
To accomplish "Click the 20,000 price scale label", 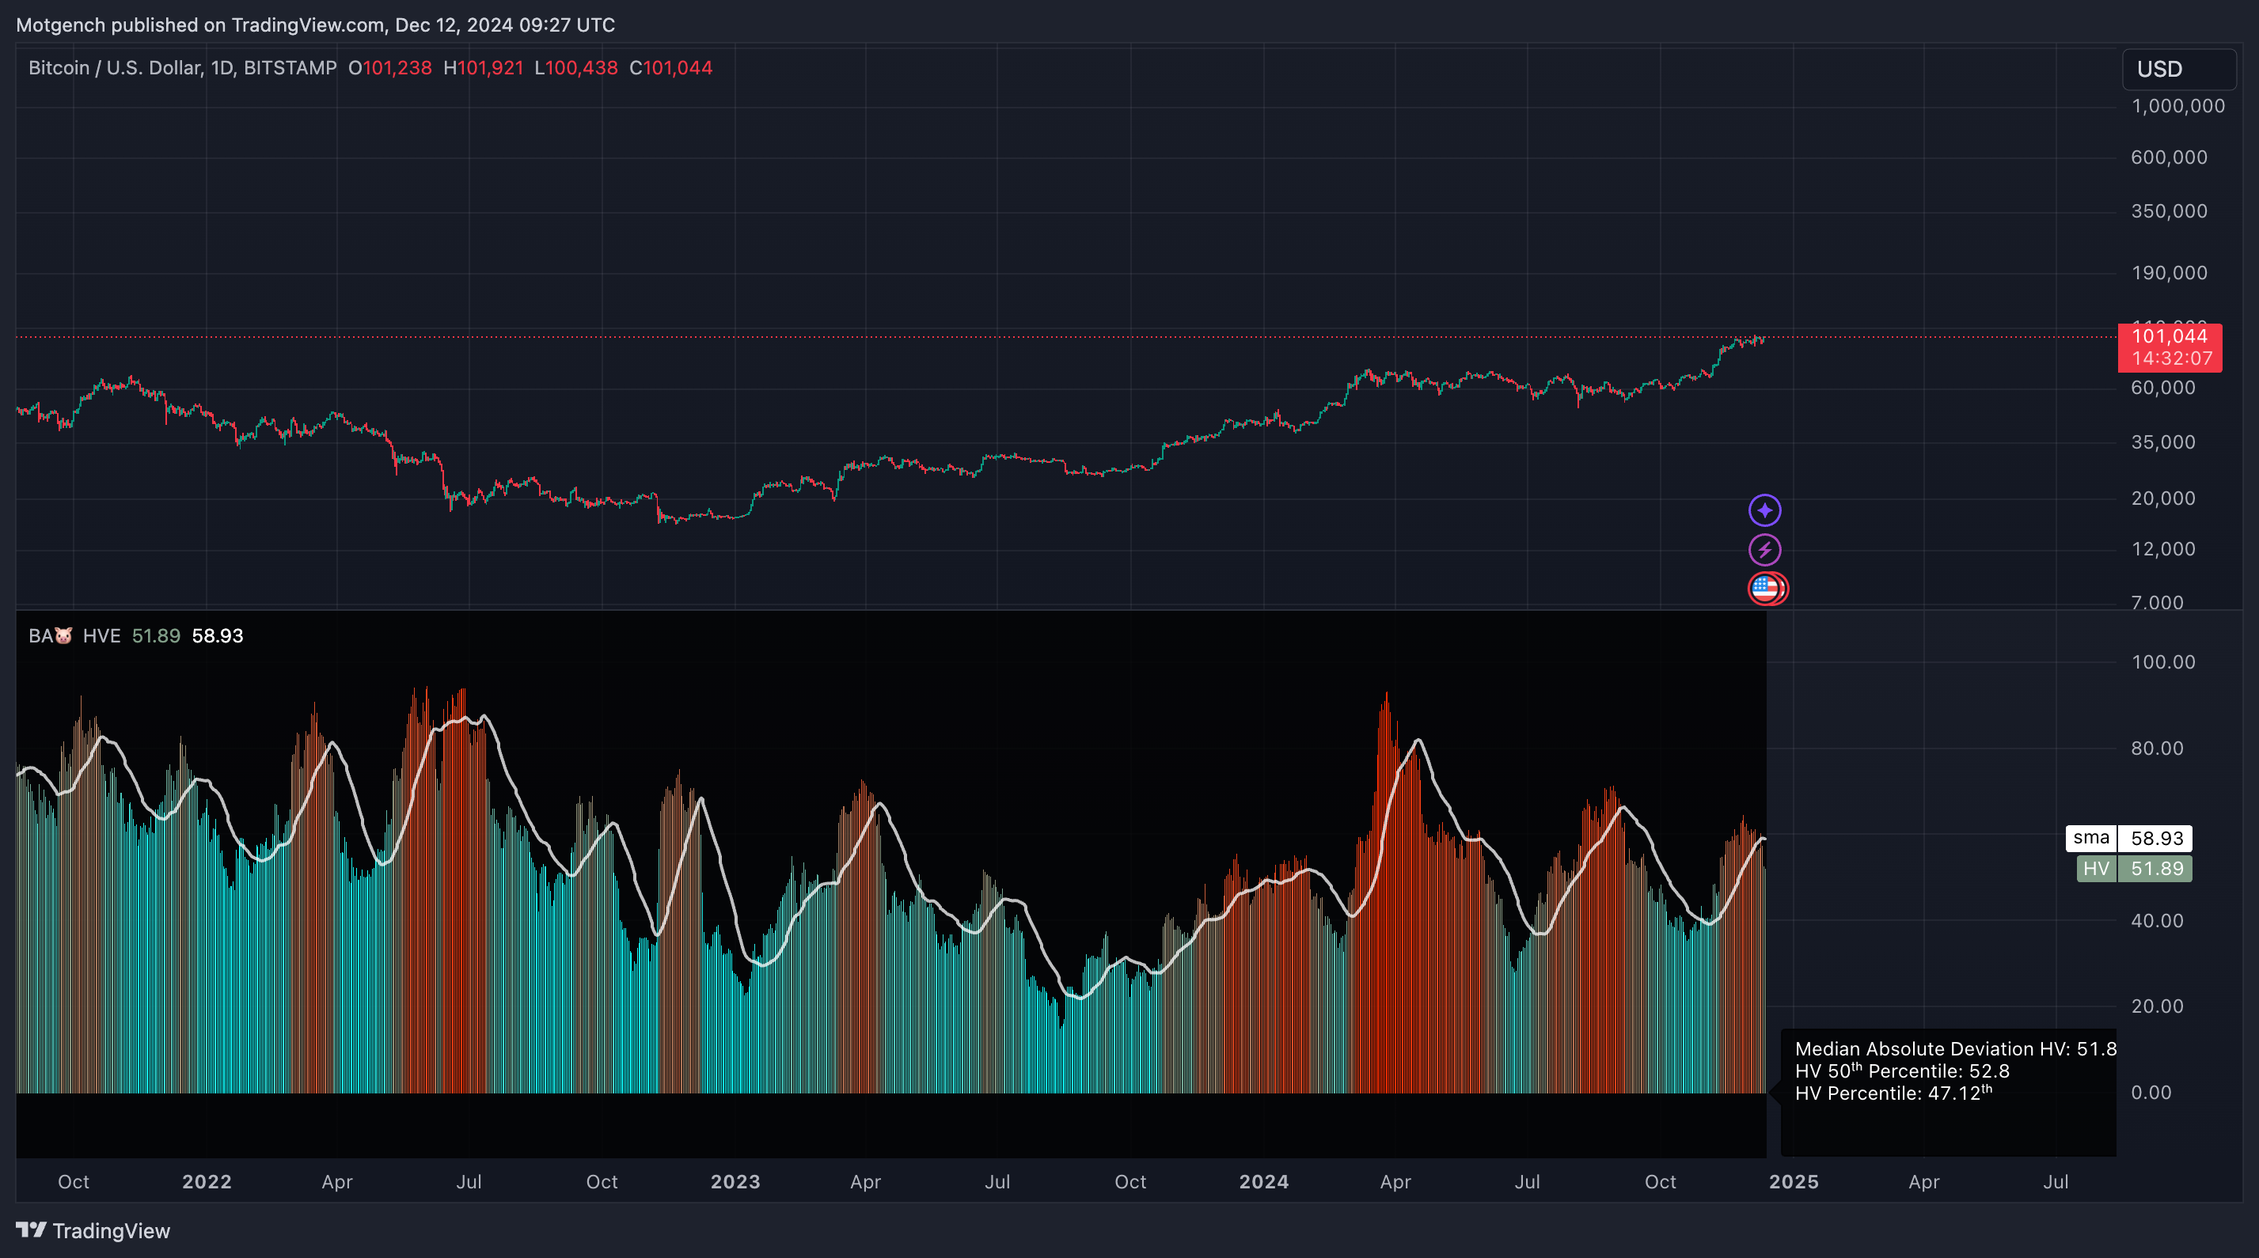I will [2163, 498].
